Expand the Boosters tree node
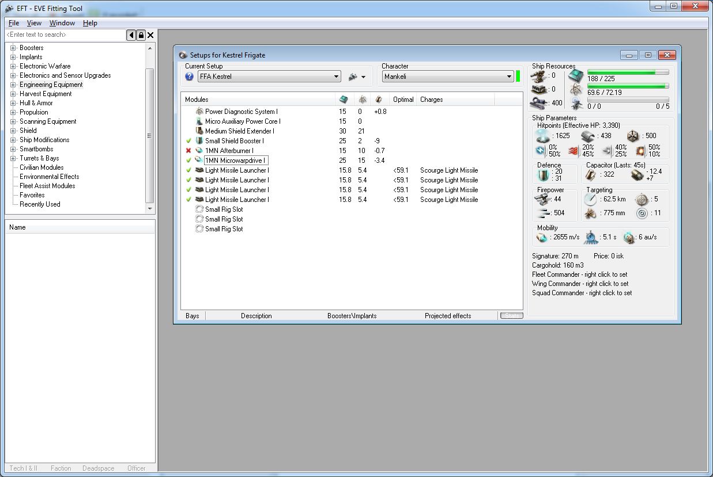Screen dimensions: 713x477 (x=13, y=48)
